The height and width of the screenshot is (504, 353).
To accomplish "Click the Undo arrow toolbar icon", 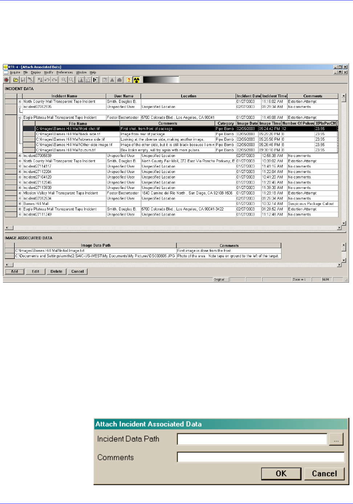I will [47, 80].
